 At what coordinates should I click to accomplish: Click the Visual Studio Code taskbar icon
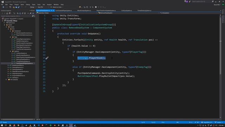click(39, 126)
